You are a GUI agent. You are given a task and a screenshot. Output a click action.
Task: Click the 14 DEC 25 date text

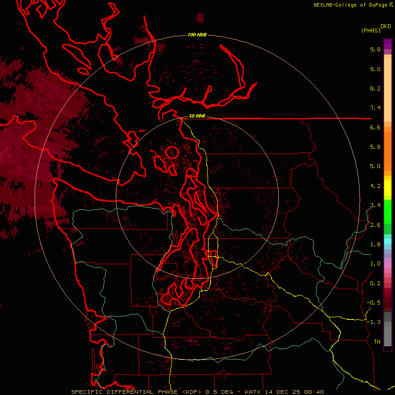point(282,392)
